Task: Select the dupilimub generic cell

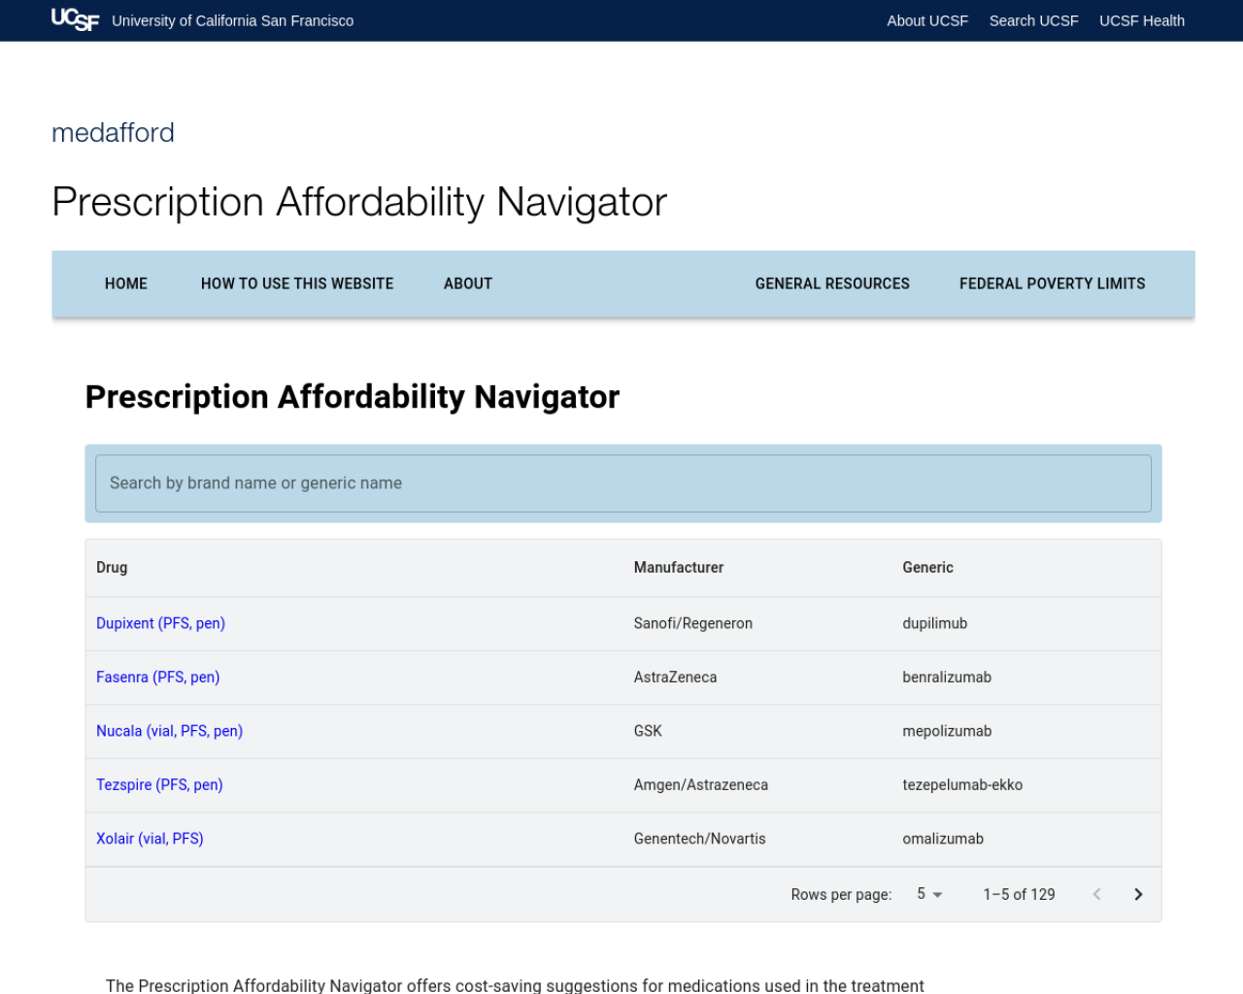Action: [934, 623]
